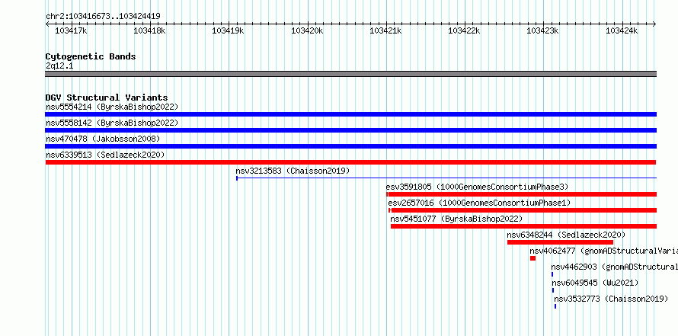Click the 103422k ruler label

click(x=464, y=31)
